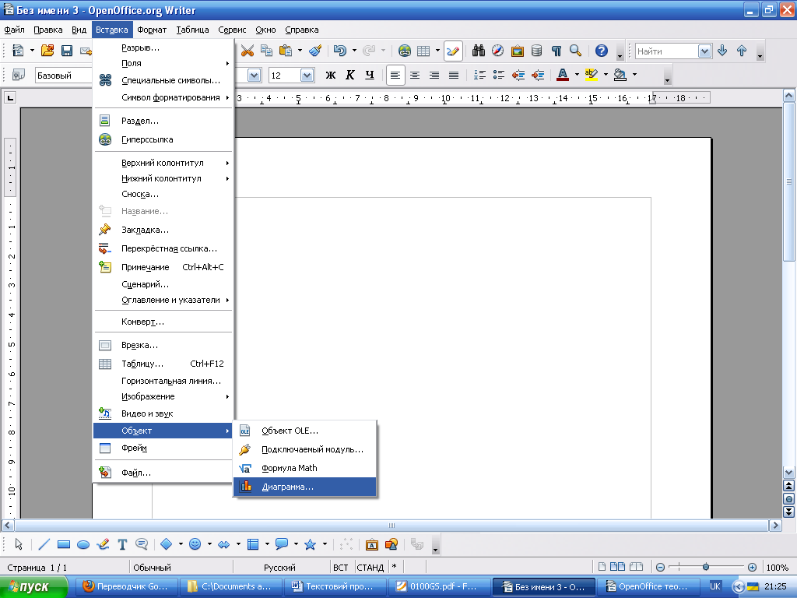Click the Save floppy disk icon
This screenshot has height=598, width=797.
pos(67,51)
